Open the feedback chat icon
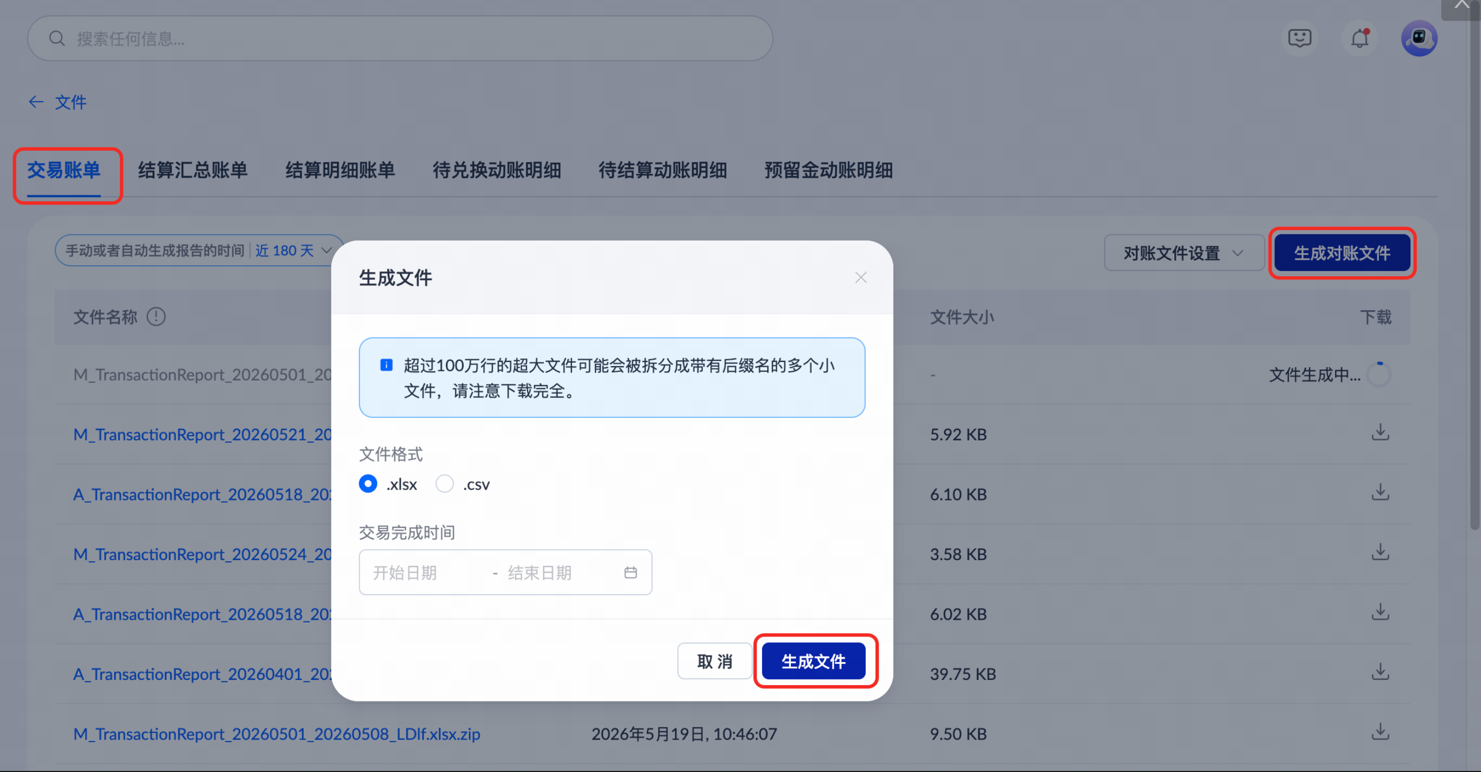The width and height of the screenshot is (1481, 772). (1299, 38)
